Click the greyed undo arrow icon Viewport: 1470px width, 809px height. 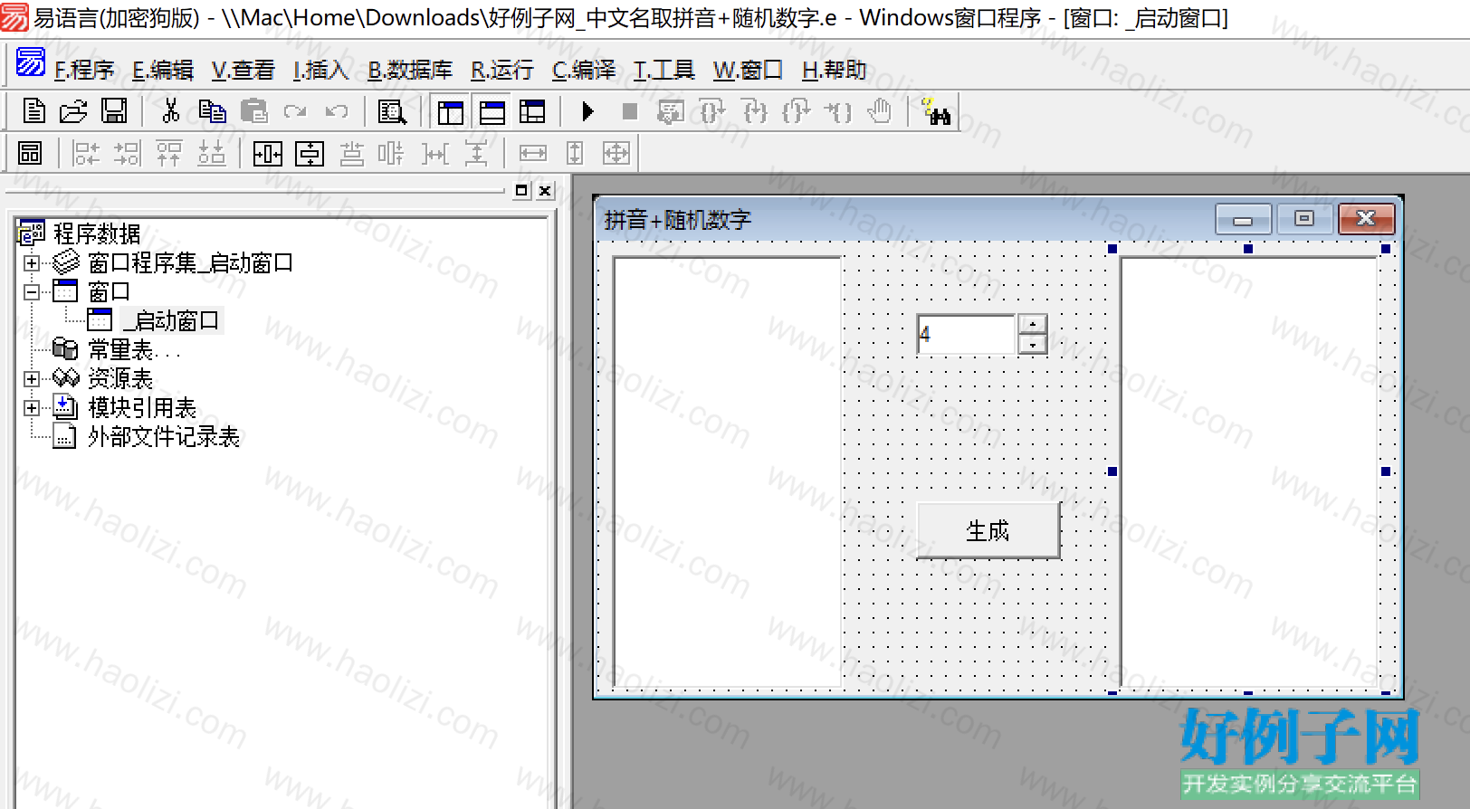point(337,111)
